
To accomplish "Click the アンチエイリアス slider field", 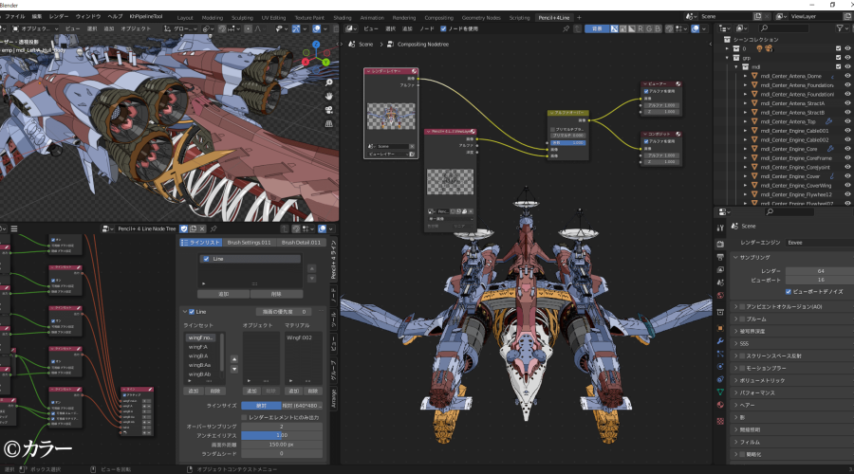I will 281,435.
